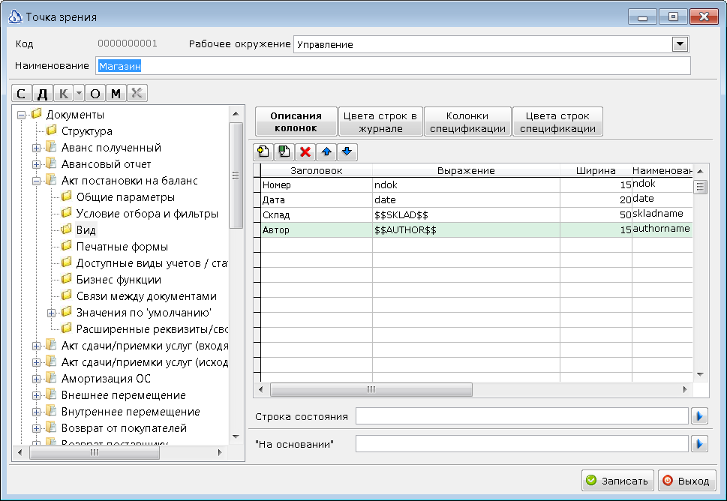Click the 'skladname' cell in grid

click(662, 215)
